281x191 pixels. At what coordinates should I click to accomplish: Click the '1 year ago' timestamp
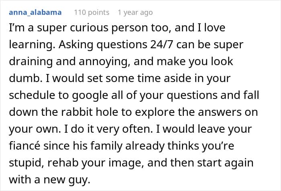[x=135, y=12]
